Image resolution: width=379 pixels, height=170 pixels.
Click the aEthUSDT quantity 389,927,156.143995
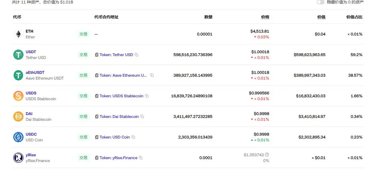pyautogui.click(x=193, y=75)
